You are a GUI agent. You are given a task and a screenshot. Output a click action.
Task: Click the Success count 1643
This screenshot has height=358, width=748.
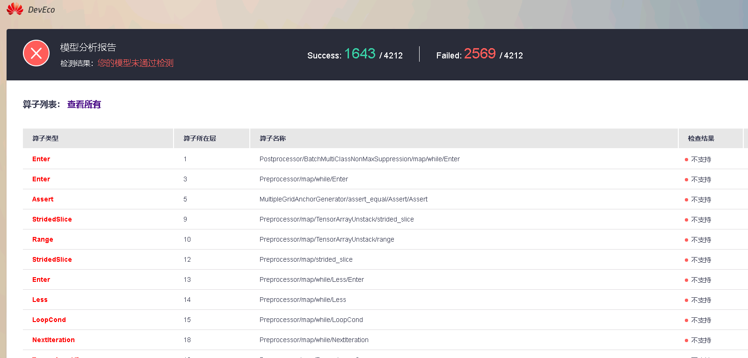[360, 54]
